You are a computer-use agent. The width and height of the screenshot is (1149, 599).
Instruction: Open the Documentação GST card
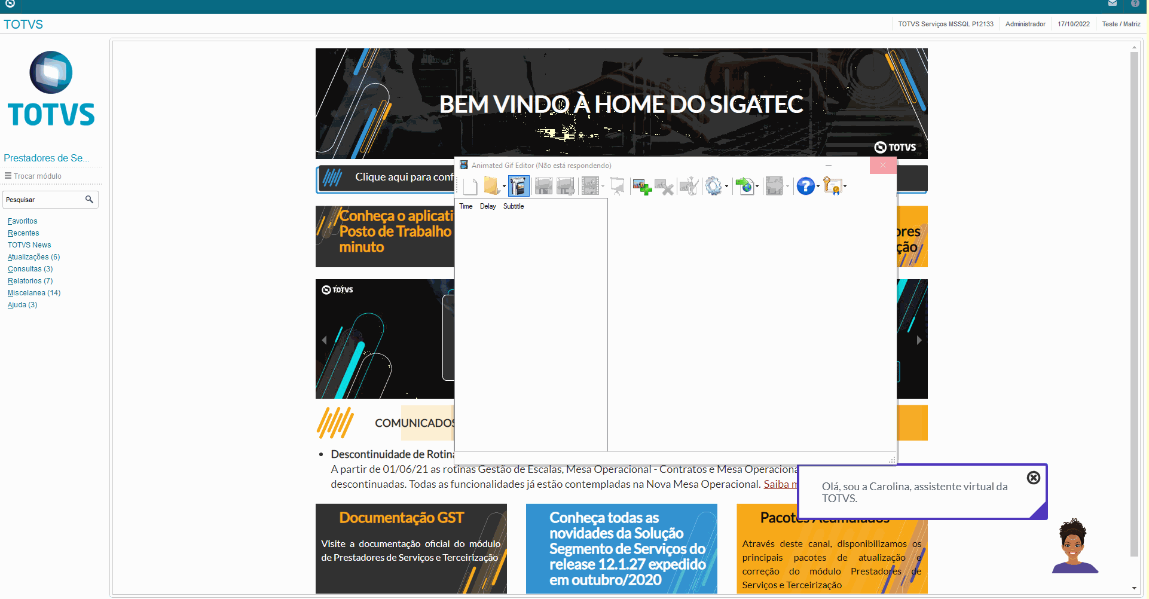tap(411, 549)
